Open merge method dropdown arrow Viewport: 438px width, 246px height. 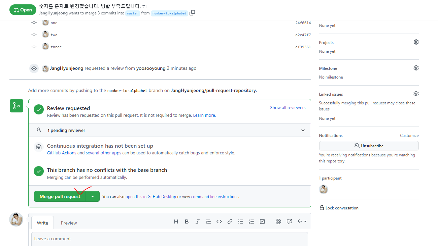[93, 196]
